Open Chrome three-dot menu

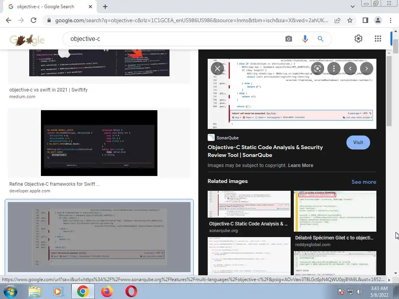click(x=390, y=20)
